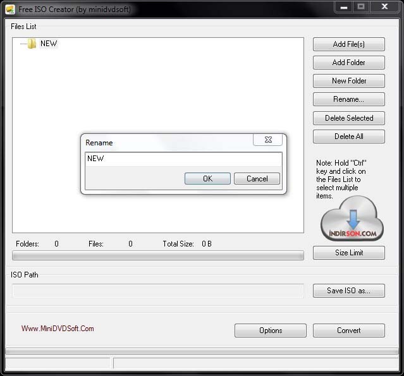Click Delete All button

[x=349, y=136]
